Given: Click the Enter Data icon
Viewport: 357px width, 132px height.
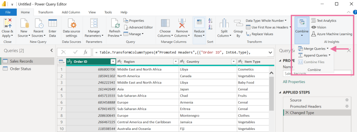Looking at the screenshot, I should click(x=53, y=23).
